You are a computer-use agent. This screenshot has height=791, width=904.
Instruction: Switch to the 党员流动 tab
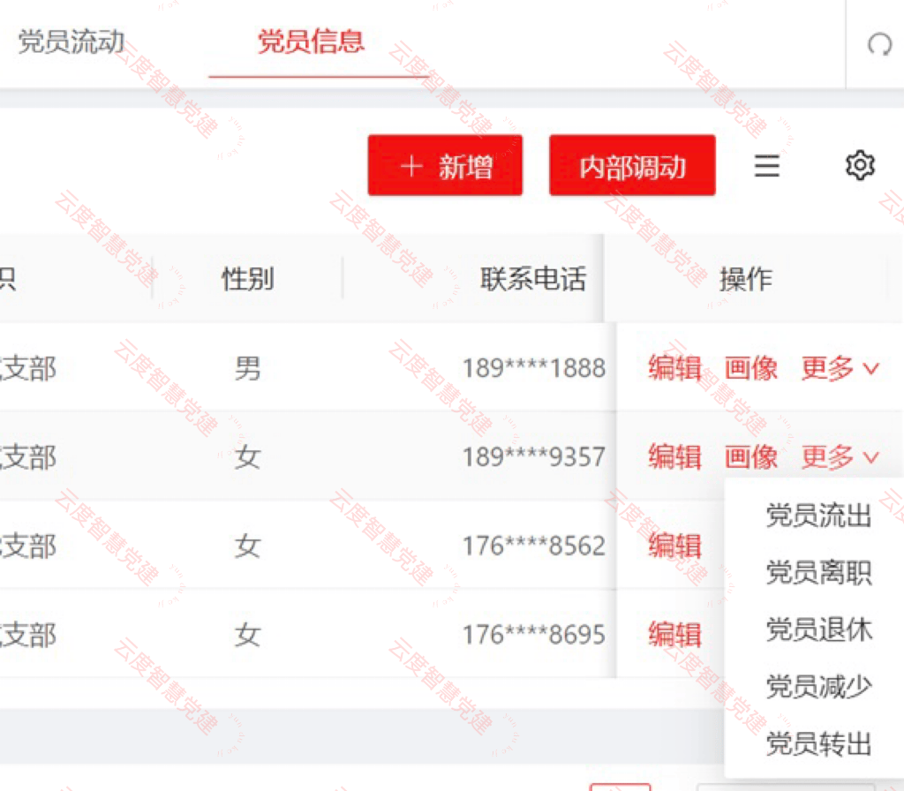coord(72,42)
